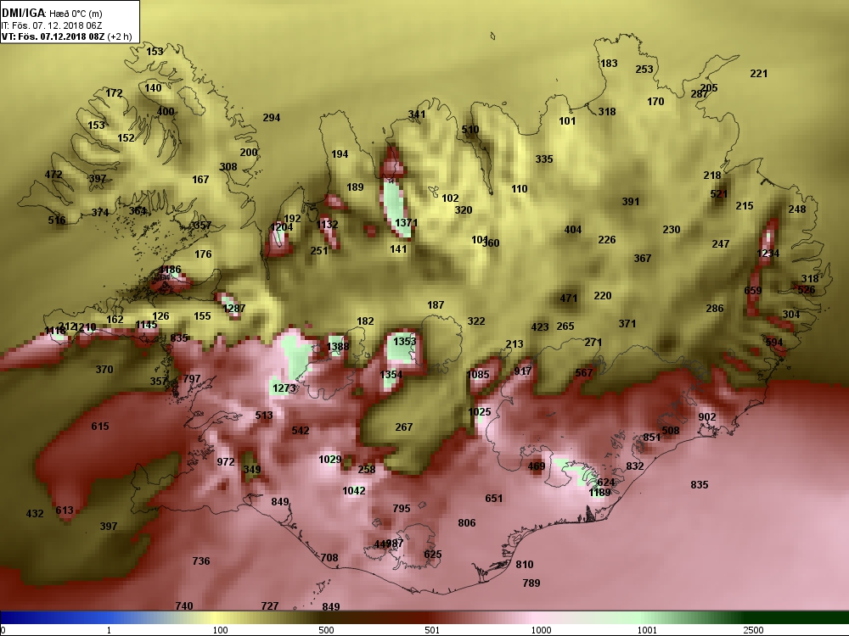Click the map value 902
The height and width of the screenshot is (636, 849).
coord(707,417)
